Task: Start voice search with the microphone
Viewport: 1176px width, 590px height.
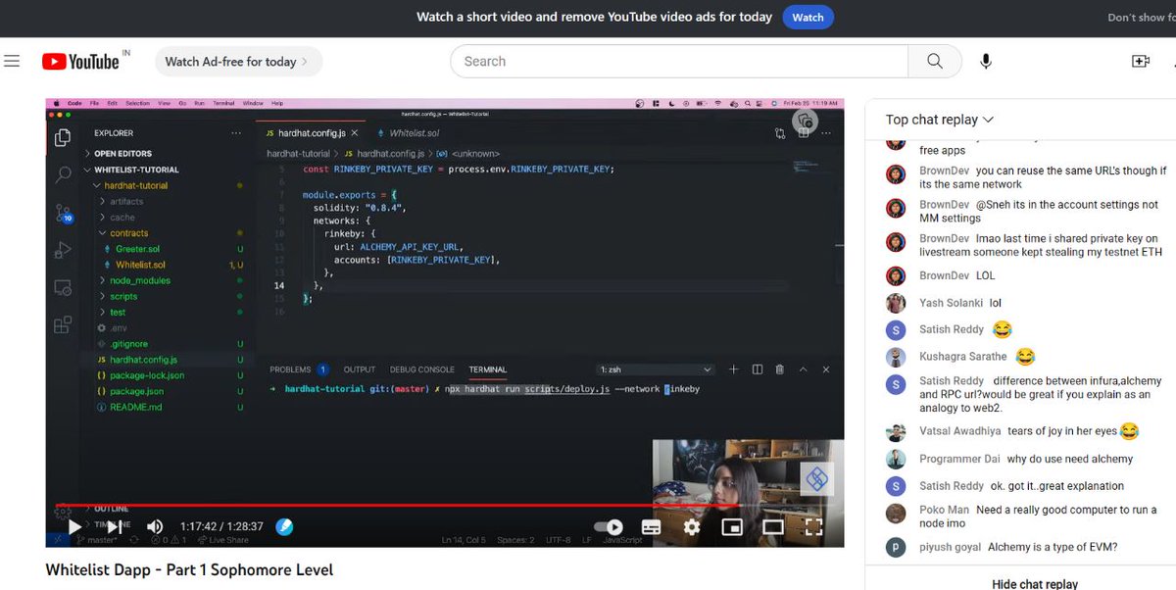Action: 986,62
